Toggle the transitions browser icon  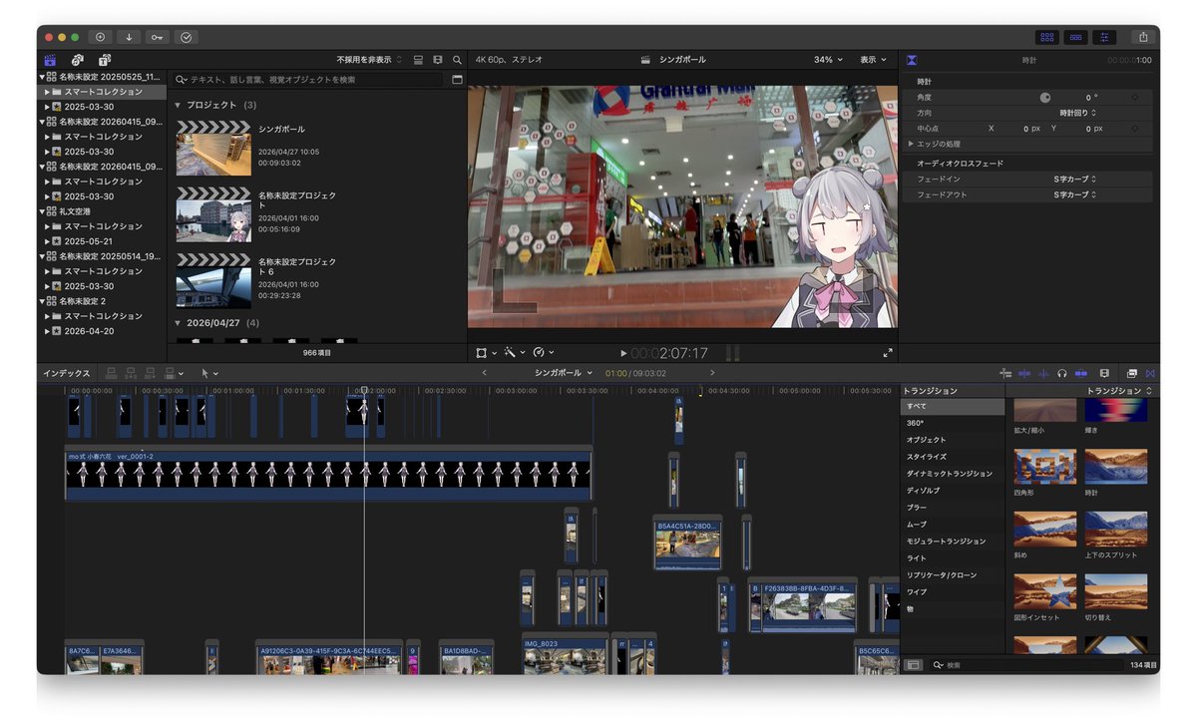1149,373
